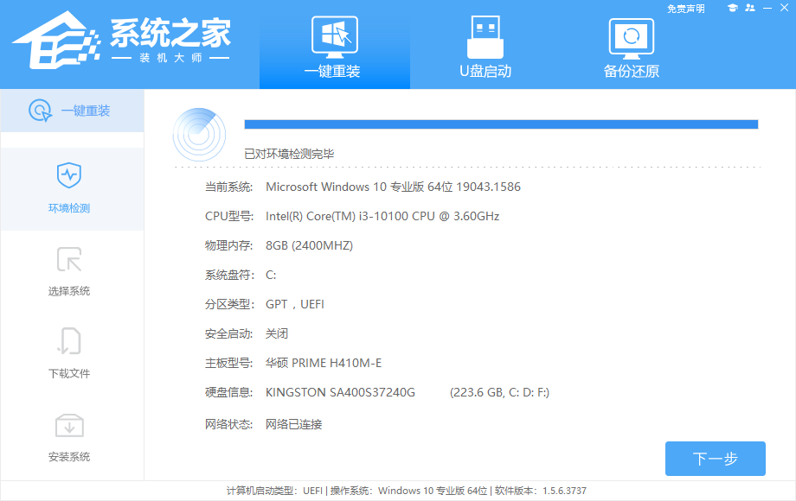The height and width of the screenshot is (501, 796).
Task: Select the 环境检测 shield icon
Action: pos(69,175)
